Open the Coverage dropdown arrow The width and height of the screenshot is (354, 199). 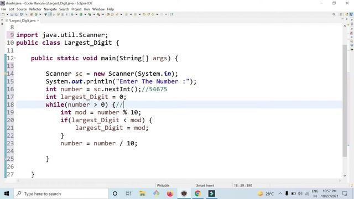tap(94, 14)
